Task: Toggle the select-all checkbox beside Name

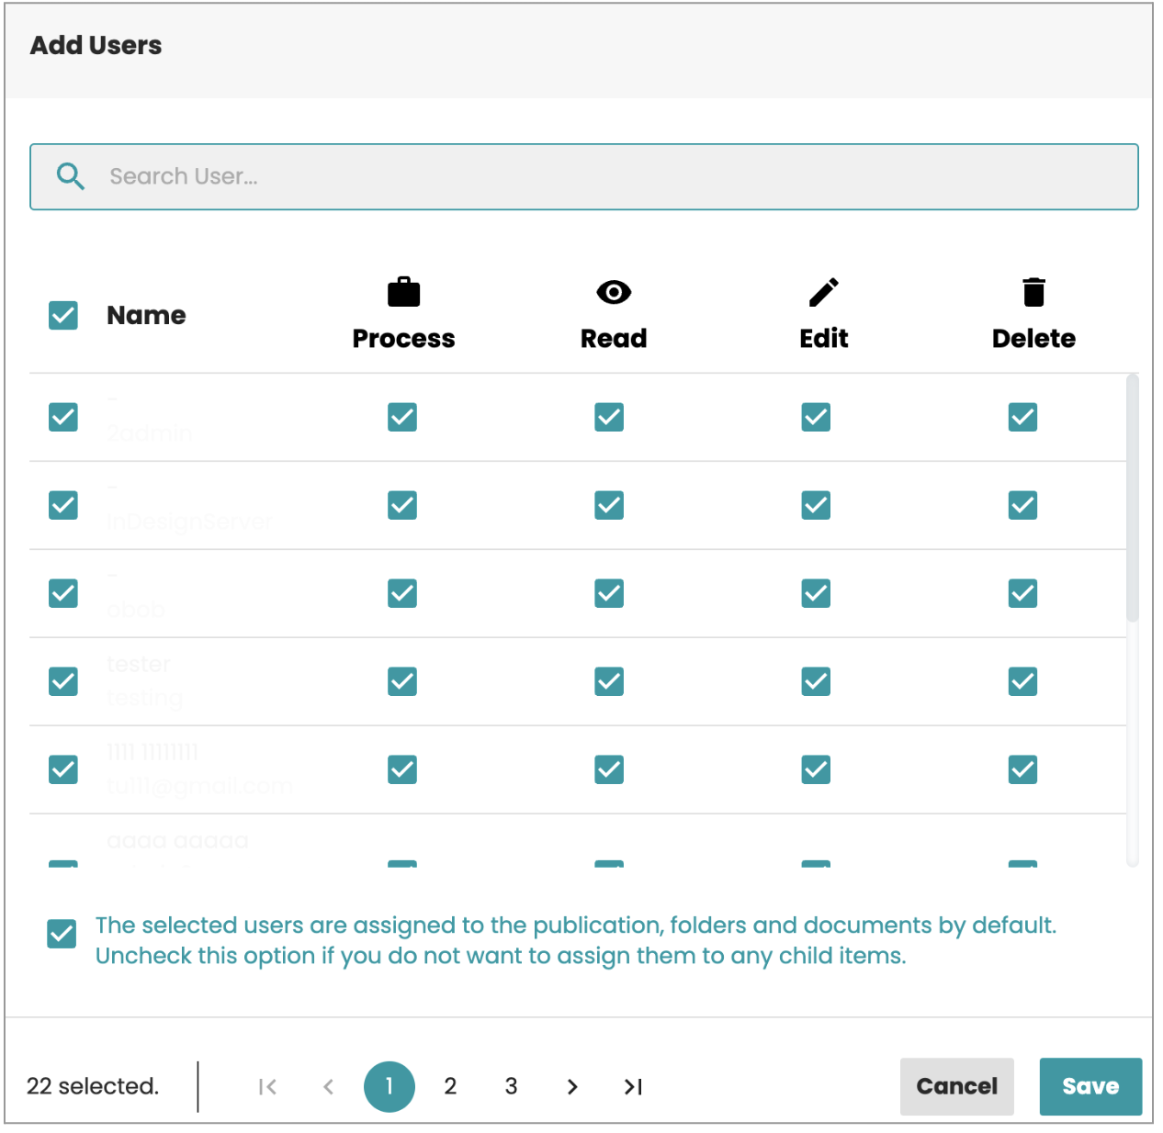Action: 63,315
